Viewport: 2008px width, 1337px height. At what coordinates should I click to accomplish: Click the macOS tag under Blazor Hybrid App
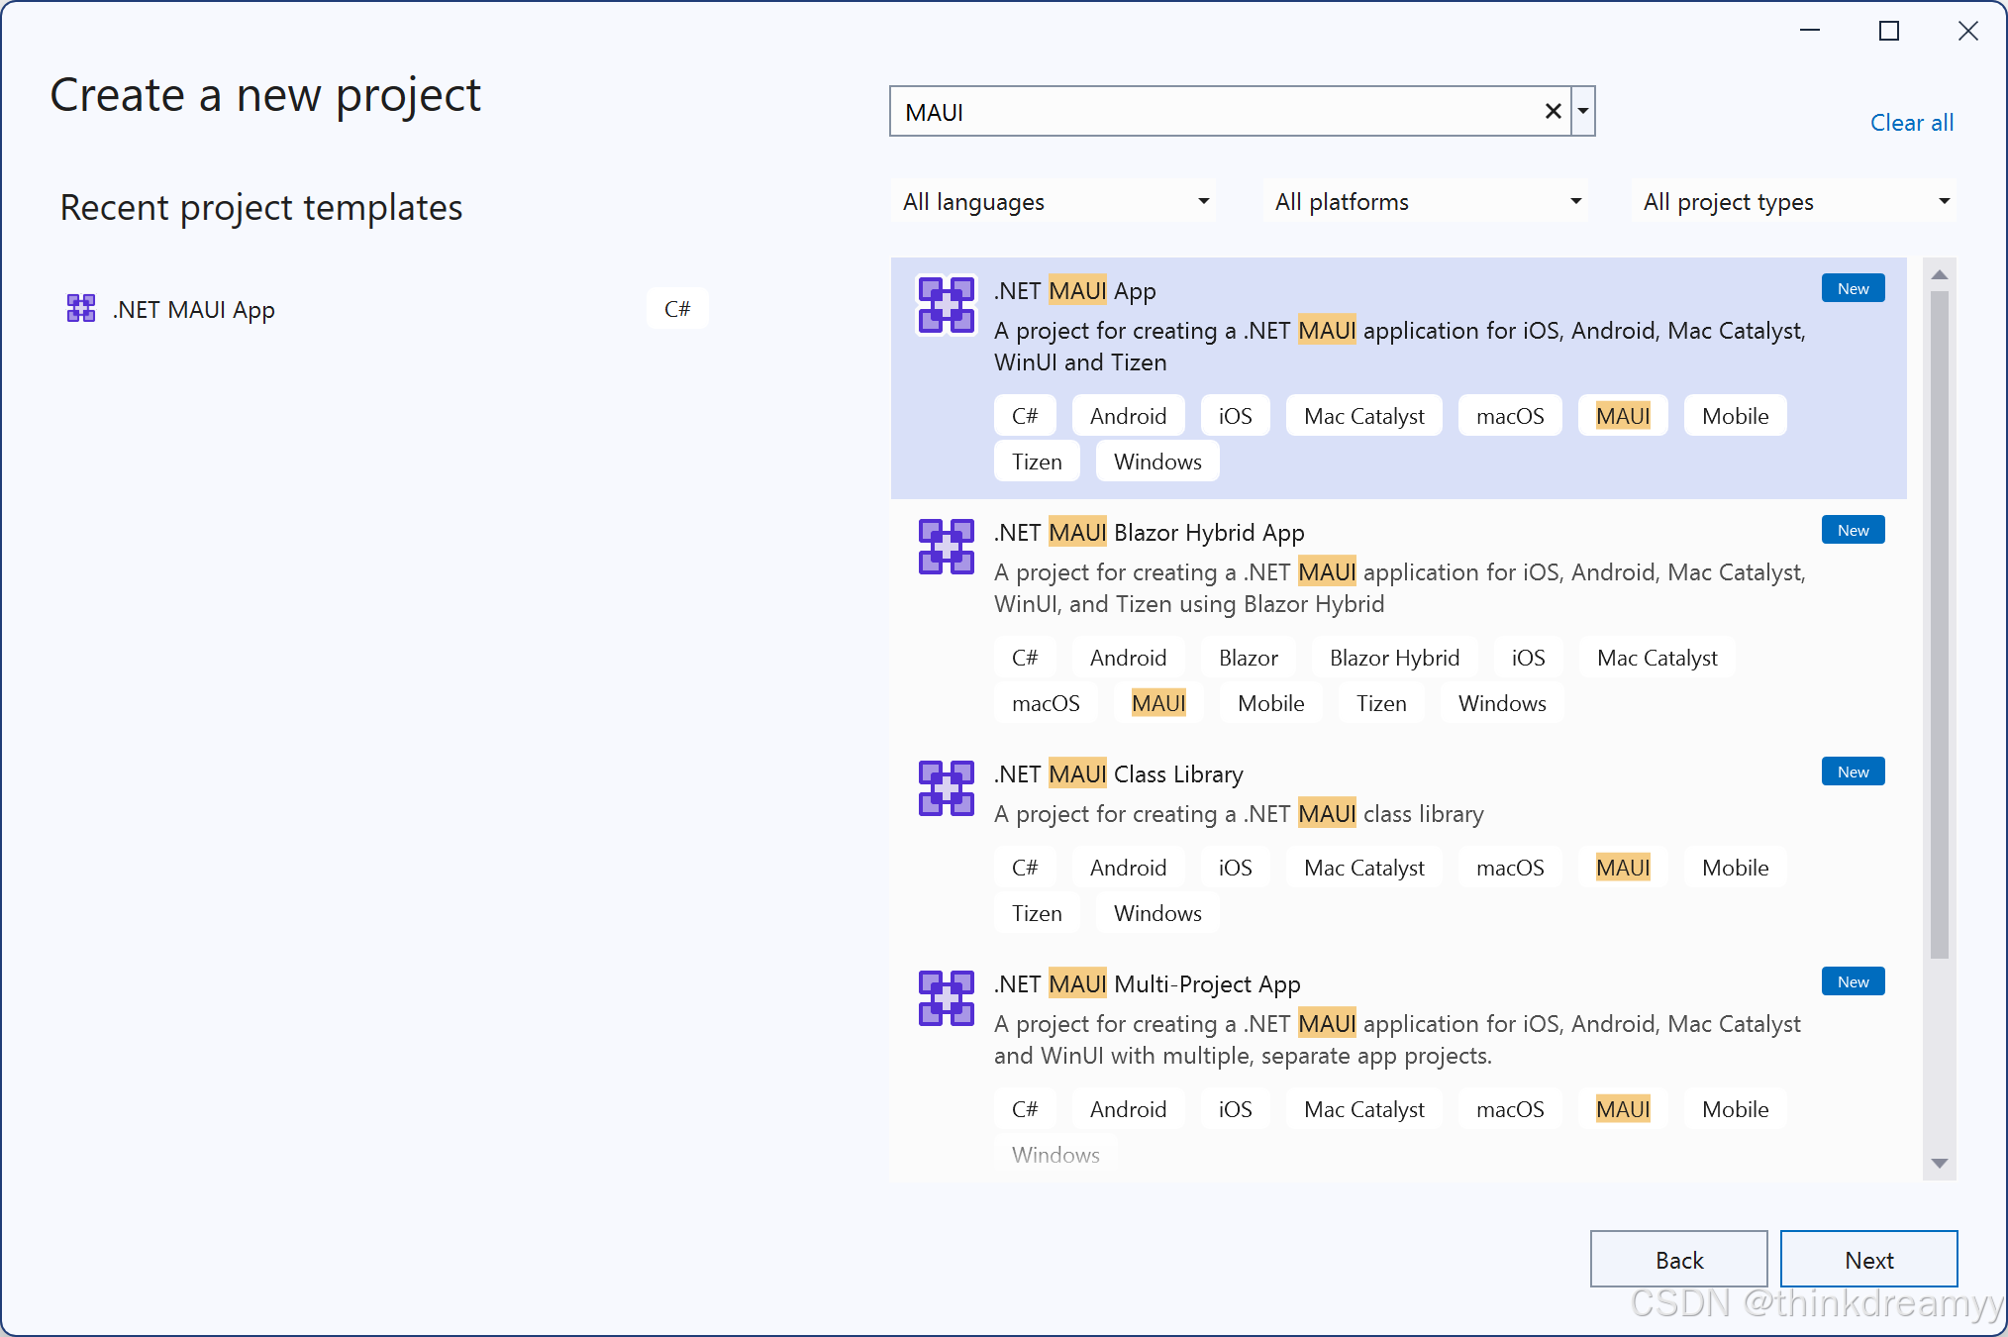[1046, 703]
